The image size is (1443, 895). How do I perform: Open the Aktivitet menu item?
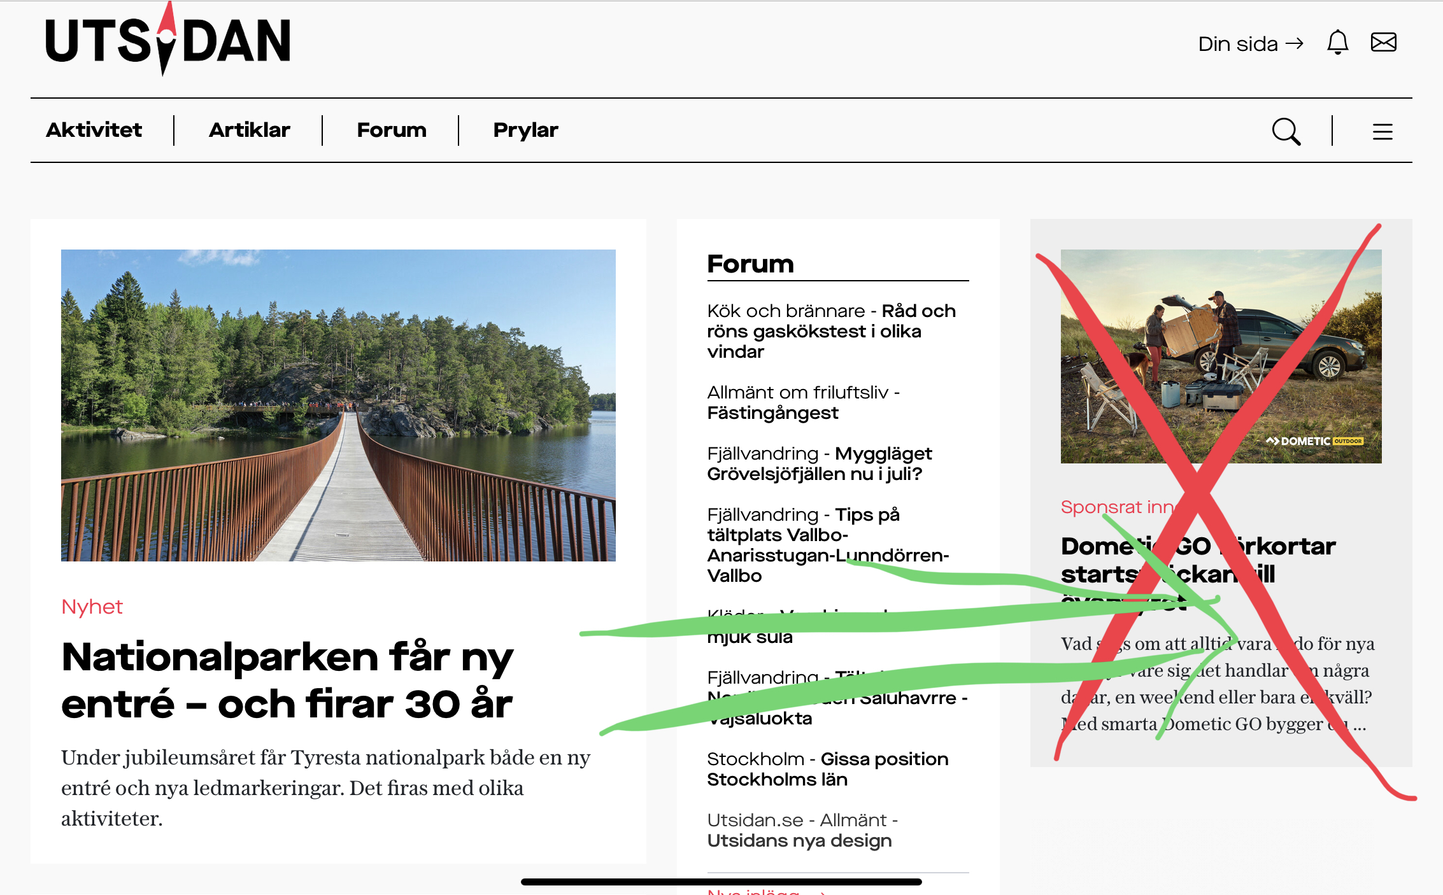coord(94,130)
